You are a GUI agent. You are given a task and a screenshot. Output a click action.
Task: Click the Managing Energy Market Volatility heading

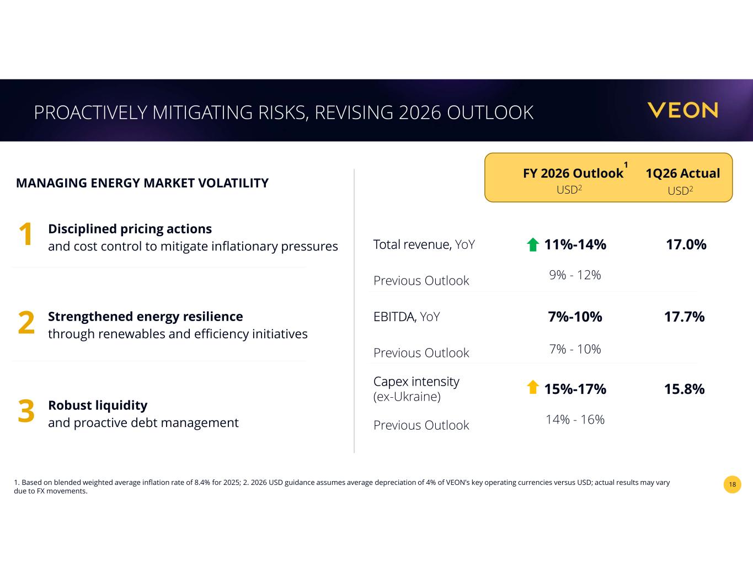(x=142, y=183)
